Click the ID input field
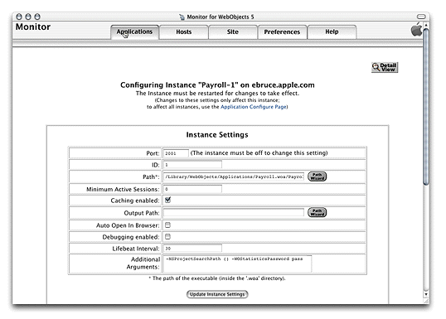The image size is (446, 319). 192,165
